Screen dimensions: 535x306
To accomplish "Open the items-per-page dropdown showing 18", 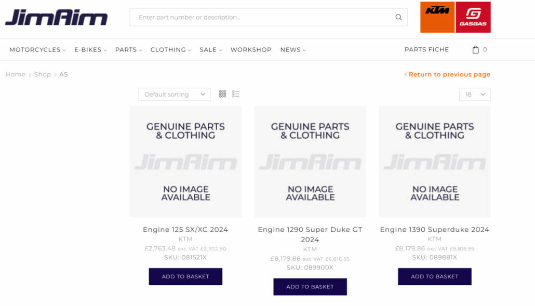I will 475,95.
